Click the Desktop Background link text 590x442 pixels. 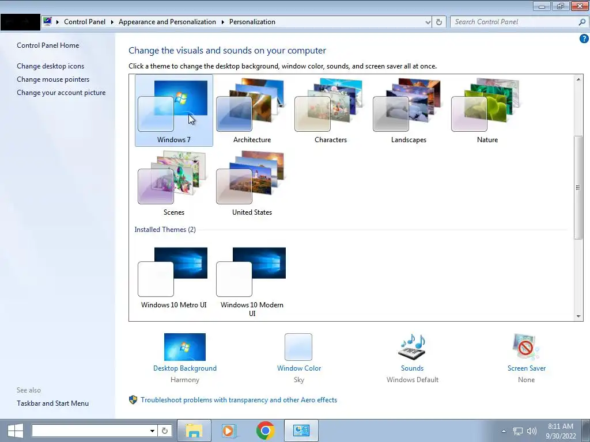click(x=185, y=368)
